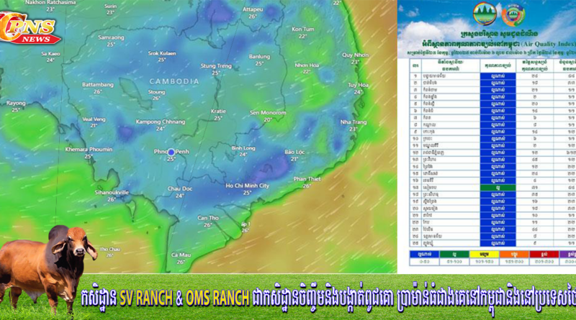Click the "Can Tho" label
Viewport: 576px width, 320px height.
(208, 218)
